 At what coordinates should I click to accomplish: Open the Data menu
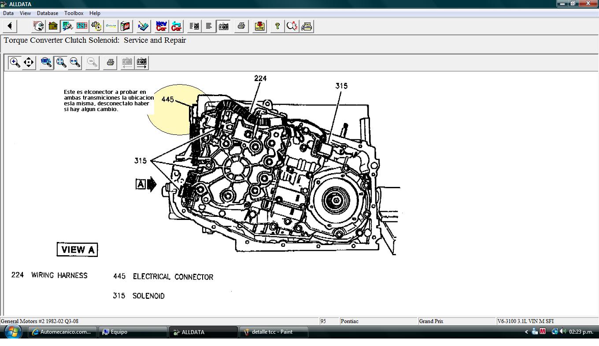click(8, 13)
